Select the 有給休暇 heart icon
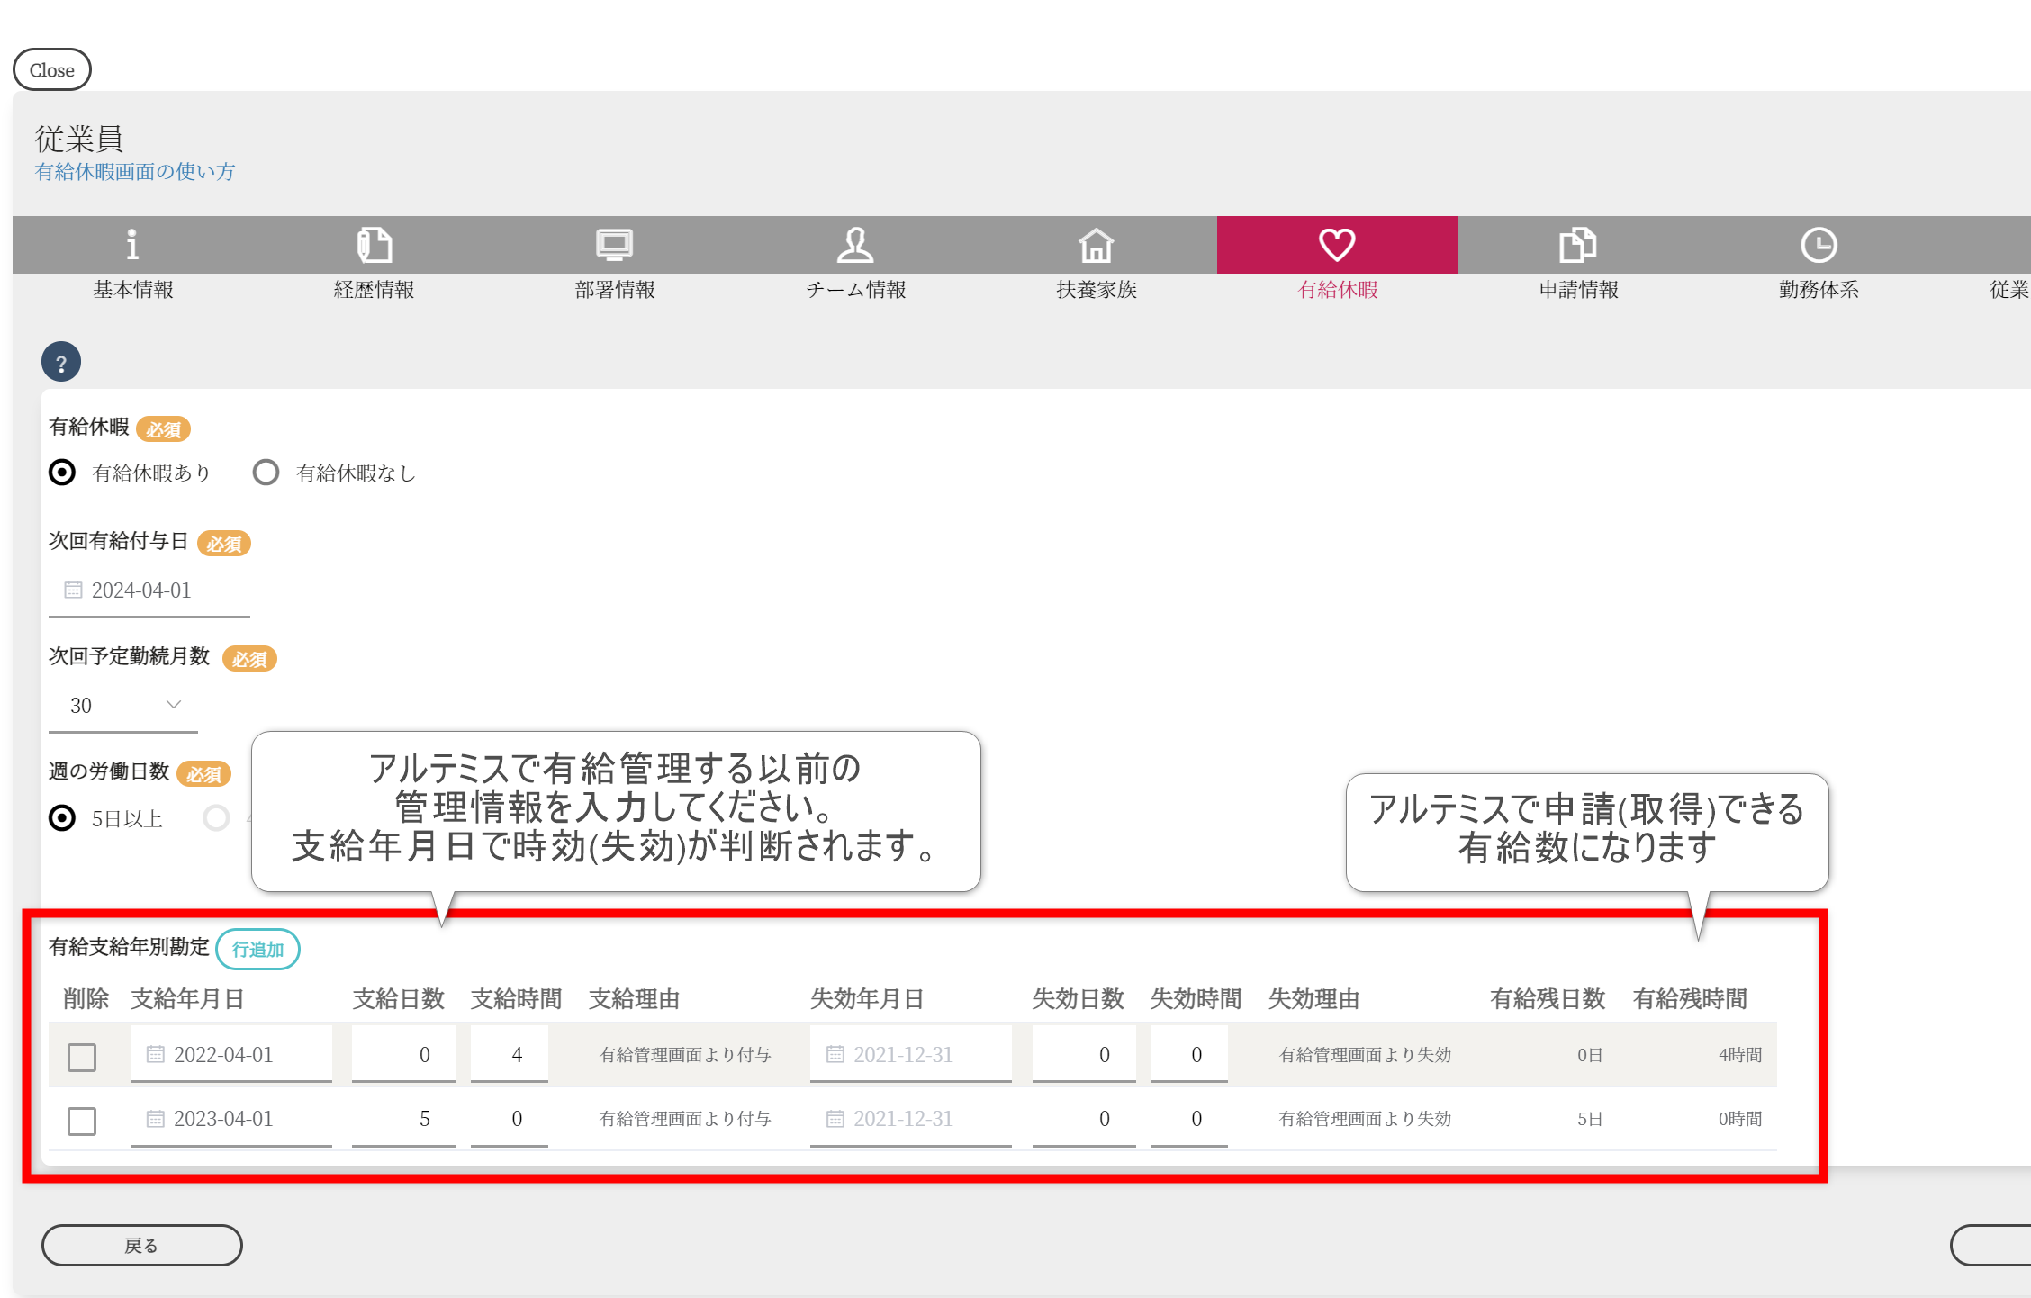This screenshot has height=1298, width=2031. click(x=1337, y=244)
